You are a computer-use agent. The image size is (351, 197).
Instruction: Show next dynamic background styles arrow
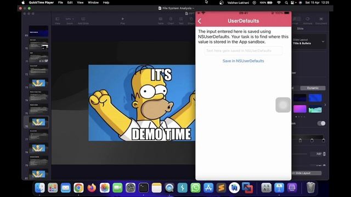[325, 105]
